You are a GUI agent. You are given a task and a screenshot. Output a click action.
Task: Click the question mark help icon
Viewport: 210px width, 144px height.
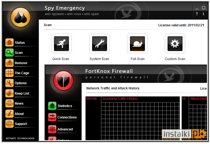coord(197,14)
